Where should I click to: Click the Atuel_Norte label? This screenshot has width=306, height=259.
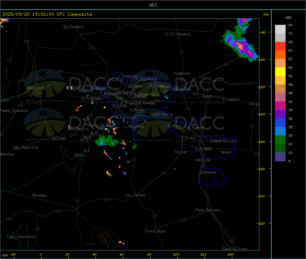click(x=161, y=114)
